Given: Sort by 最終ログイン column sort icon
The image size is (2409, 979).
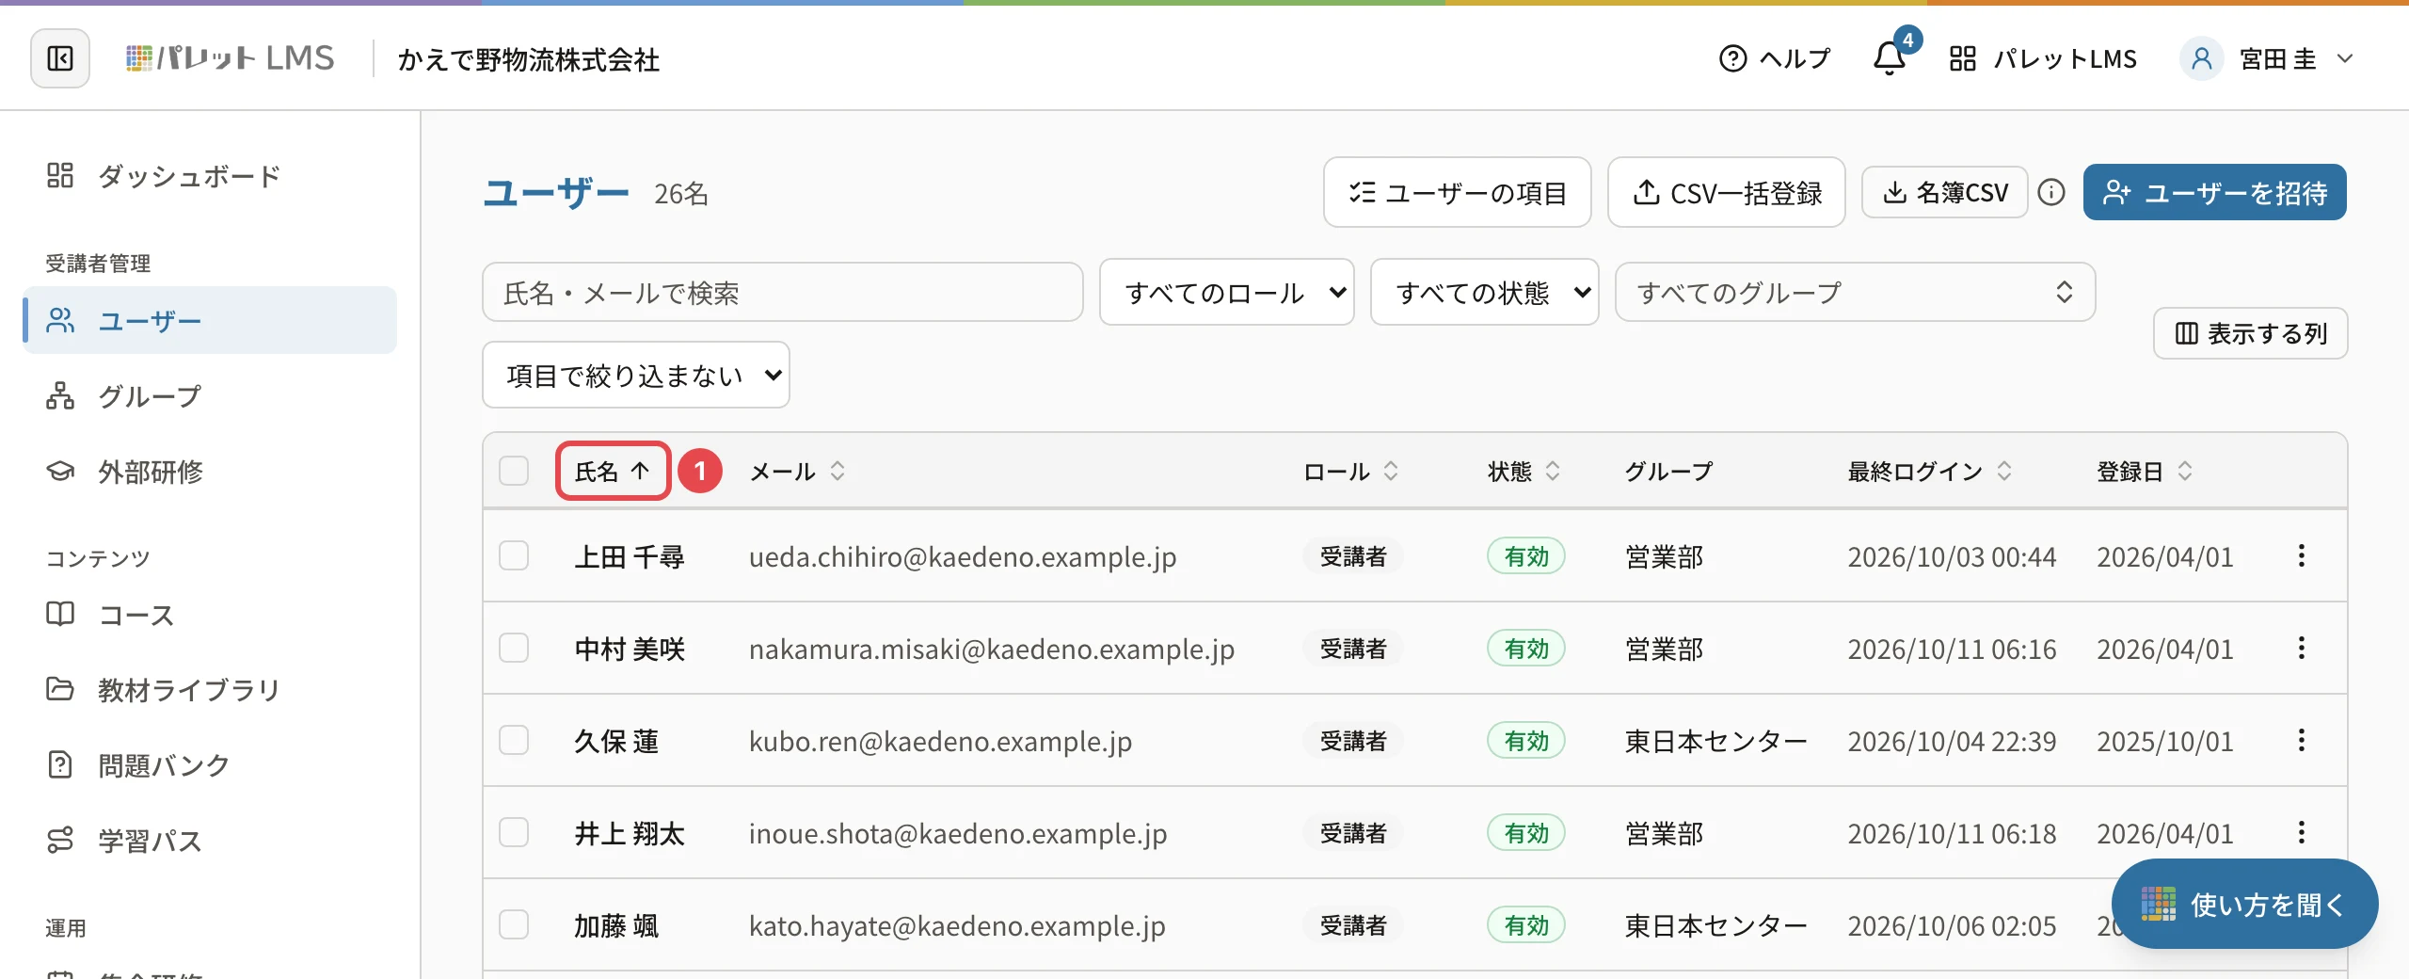Looking at the screenshot, I should (2004, 471).
